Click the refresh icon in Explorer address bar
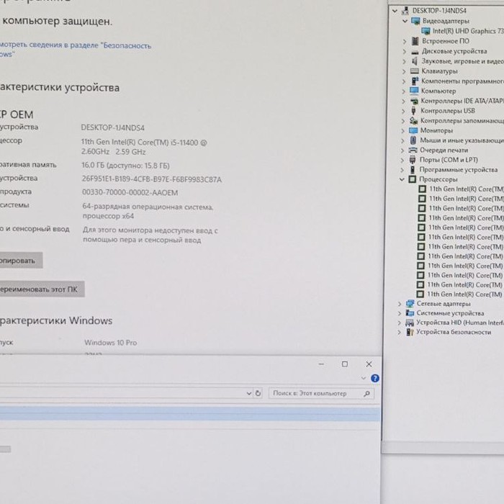Image resolution: width=504 pixels, height=504 pixels. (x=258, y=393)
